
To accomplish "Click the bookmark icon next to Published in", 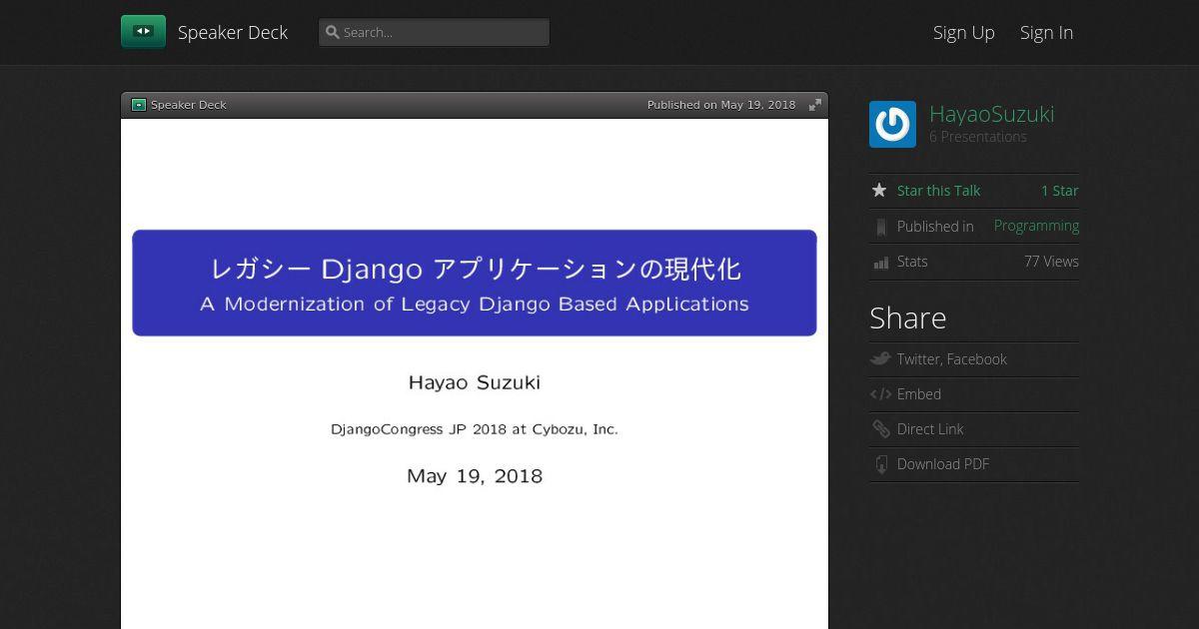I will [880, 227].
